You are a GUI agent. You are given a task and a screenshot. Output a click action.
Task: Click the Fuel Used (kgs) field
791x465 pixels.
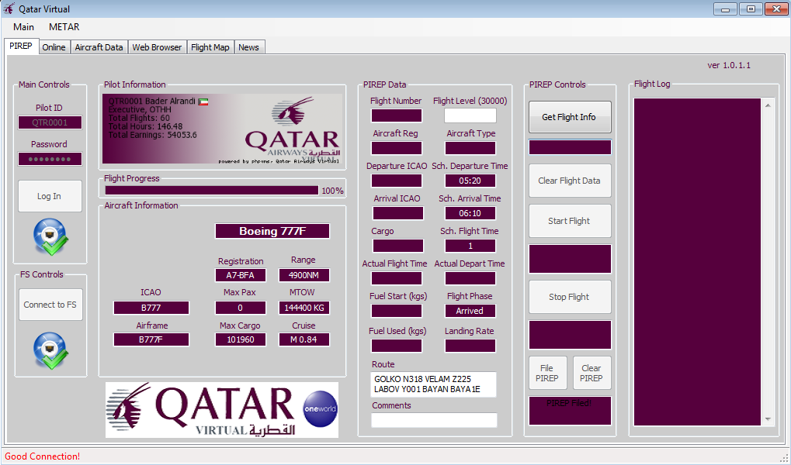coord(397,346)
